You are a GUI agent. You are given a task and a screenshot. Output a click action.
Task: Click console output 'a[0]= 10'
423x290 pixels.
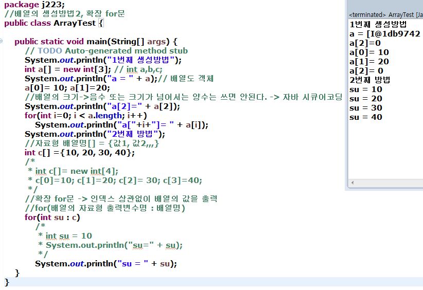click(369, 52)
